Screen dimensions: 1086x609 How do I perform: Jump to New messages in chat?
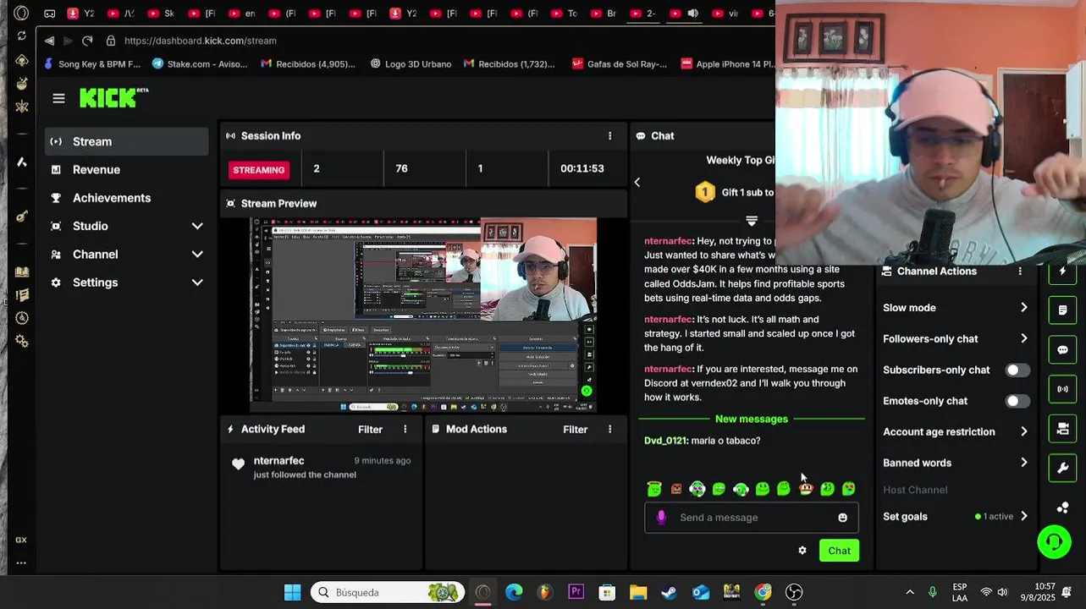(x=752, y=419)
